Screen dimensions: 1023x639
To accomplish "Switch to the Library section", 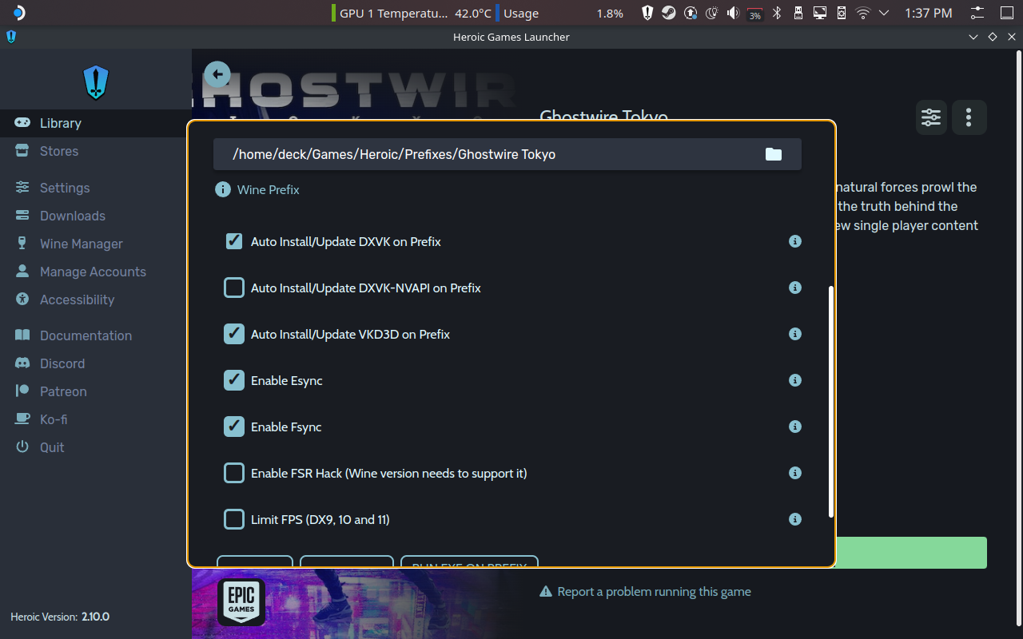I will (61, 123).
